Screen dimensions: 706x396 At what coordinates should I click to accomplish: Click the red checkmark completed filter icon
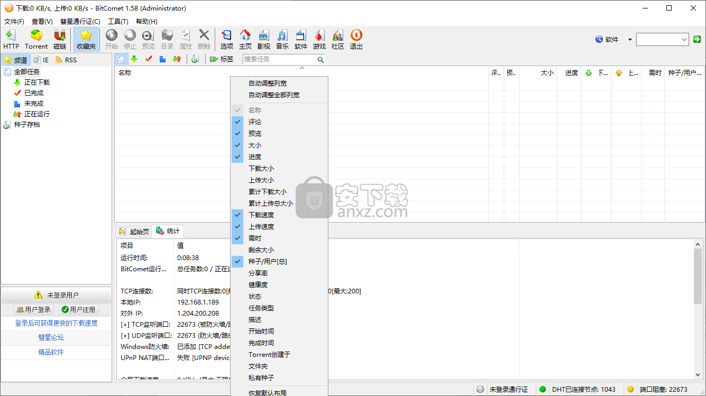tap(149, 59)
